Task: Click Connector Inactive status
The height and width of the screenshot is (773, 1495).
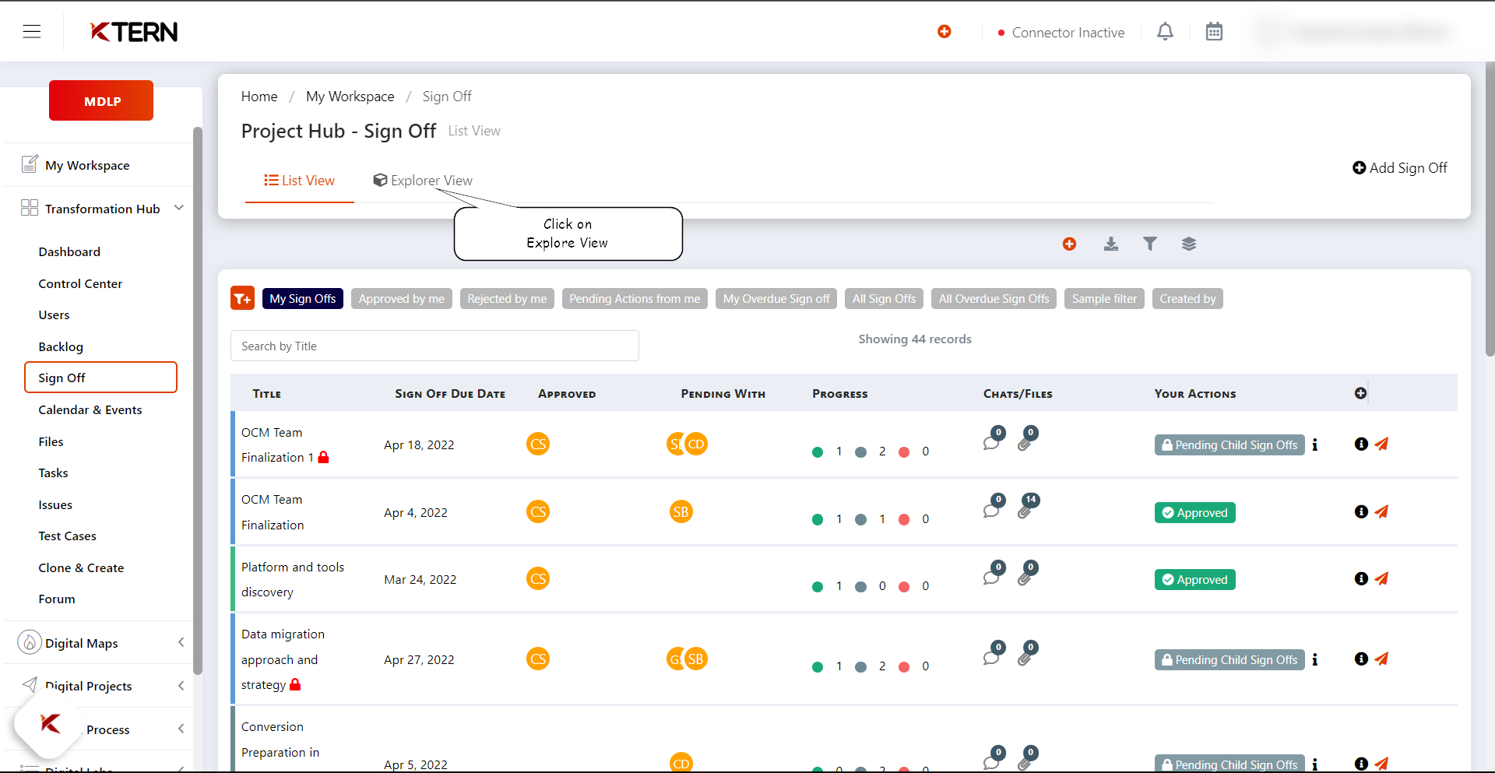Action: pos(1061,33)
